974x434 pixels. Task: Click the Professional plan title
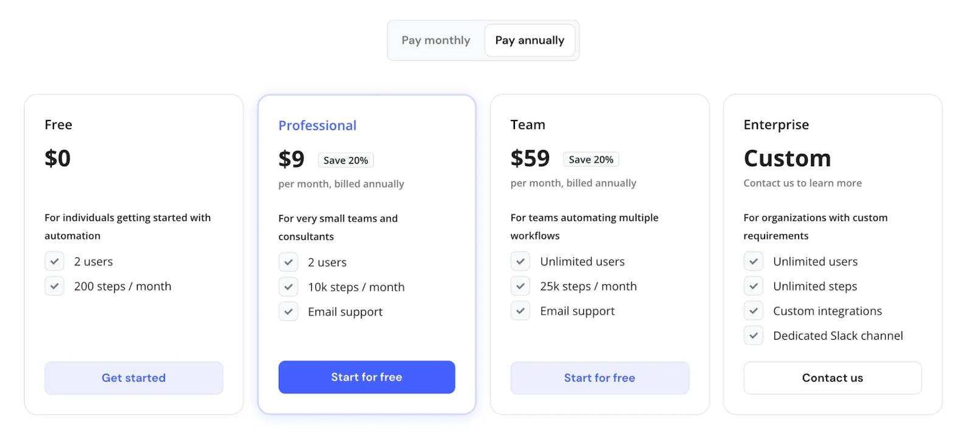tap(317, 125)
